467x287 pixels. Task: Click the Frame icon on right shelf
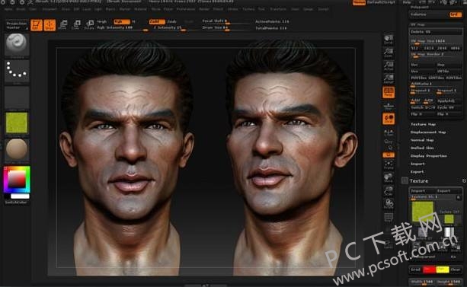(x=389, y=165)
